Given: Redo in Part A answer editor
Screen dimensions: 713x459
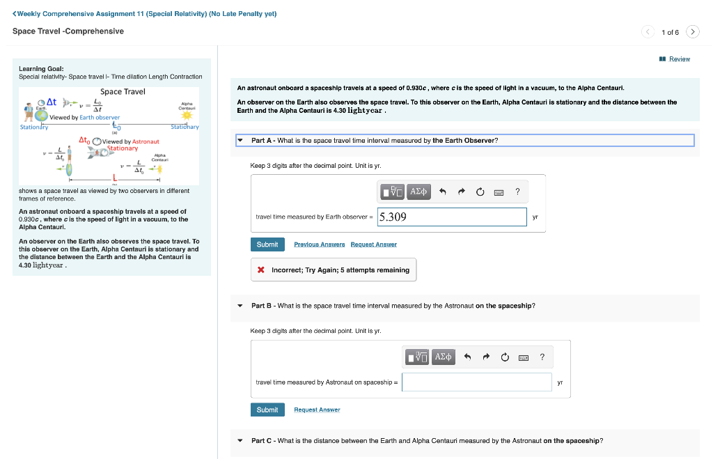Looking at the screenshot, I should (x=461, y=192).
